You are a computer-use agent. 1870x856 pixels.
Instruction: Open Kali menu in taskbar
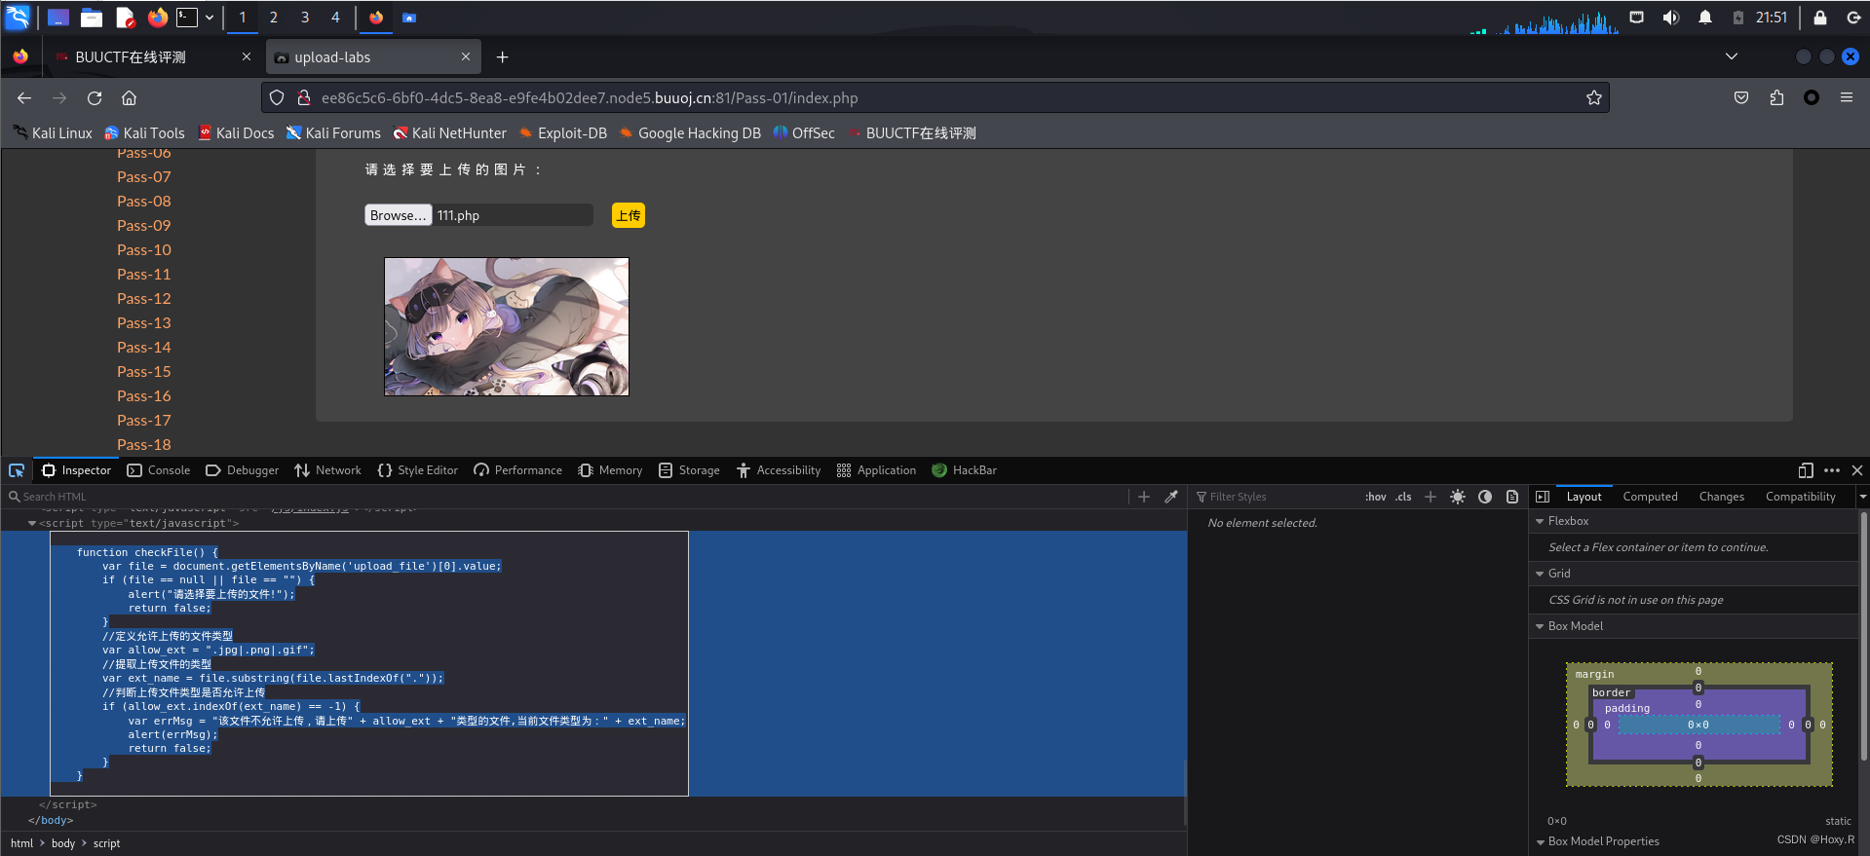(x=18, y=18)
